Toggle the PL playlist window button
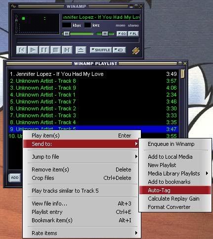This screenshot has height=239, width=213. pyautogui.click(x=133, y=34)
